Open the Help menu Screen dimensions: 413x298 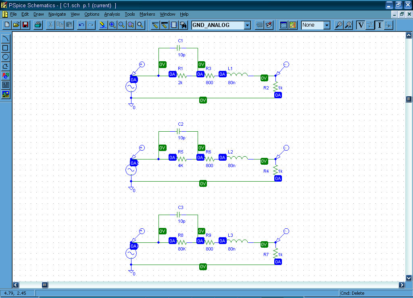[x=184, y=14]
